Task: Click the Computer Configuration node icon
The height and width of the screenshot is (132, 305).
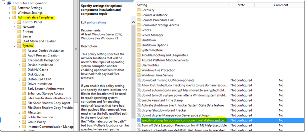Action: (9, 3)
